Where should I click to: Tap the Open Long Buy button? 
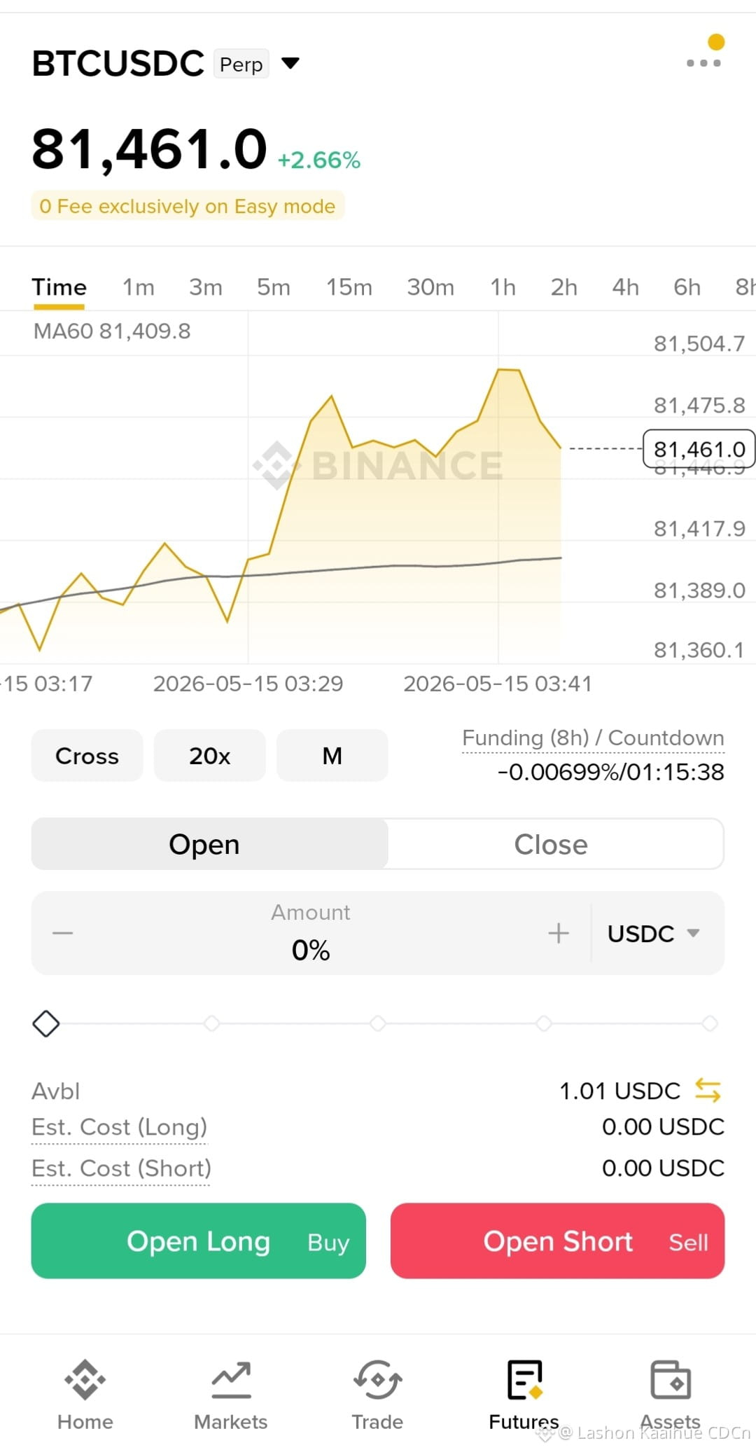pos(198,1241)
